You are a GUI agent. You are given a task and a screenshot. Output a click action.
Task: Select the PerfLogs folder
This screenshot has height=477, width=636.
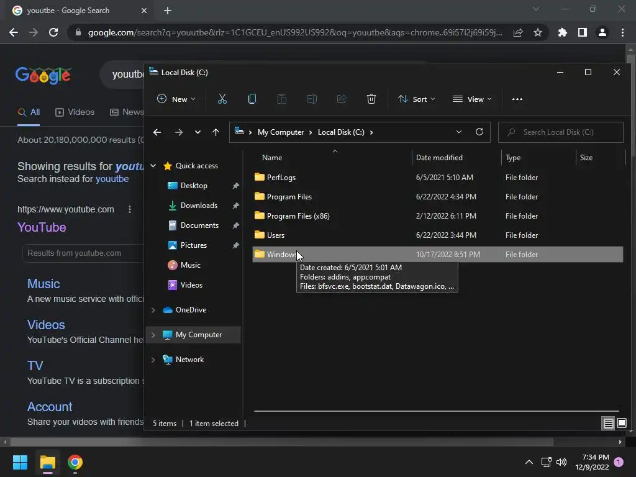tap(437, 177)
